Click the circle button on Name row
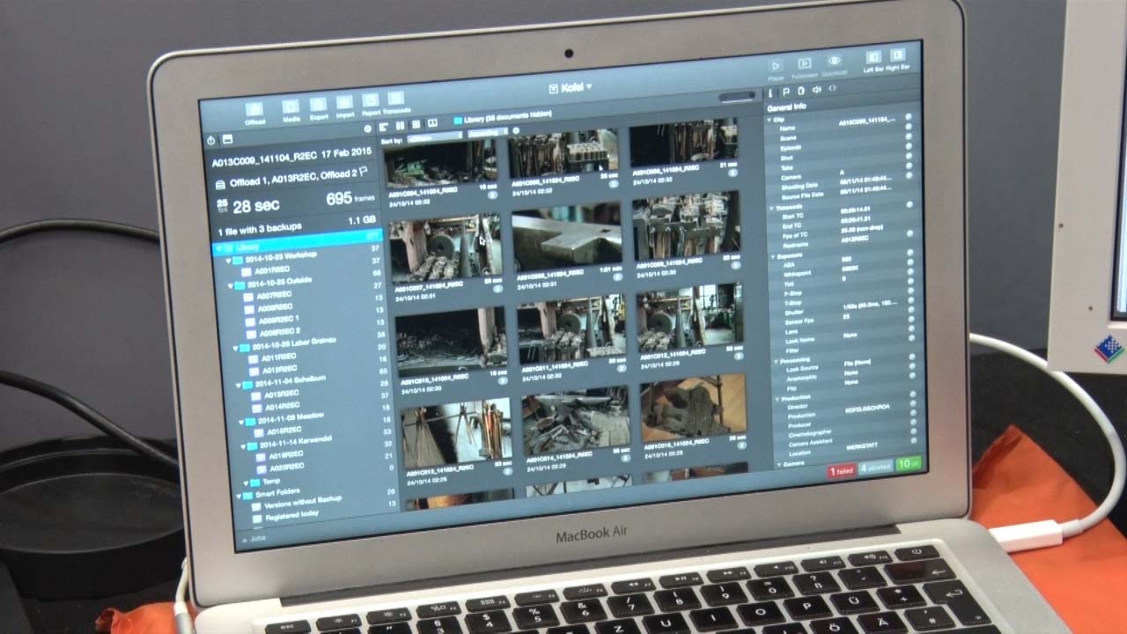The width and height of the screenshot is (1127, 634). [x=909, y=117]
